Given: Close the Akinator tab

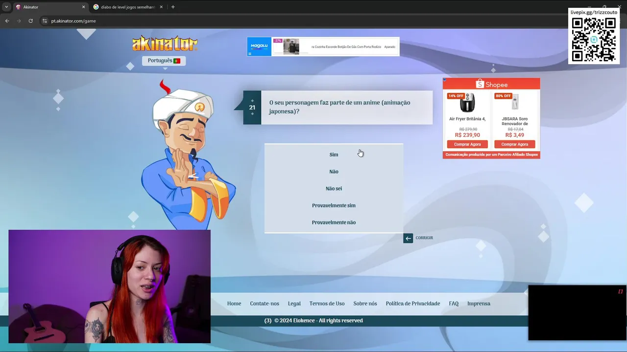Looking at the screenshot, I should 83,7.
